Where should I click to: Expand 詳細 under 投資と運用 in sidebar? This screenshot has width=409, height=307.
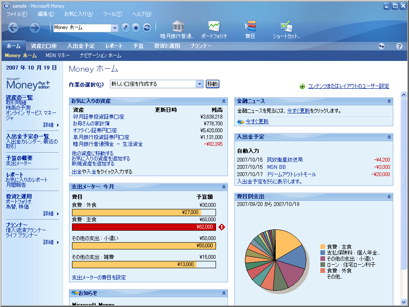coord(51,214)
